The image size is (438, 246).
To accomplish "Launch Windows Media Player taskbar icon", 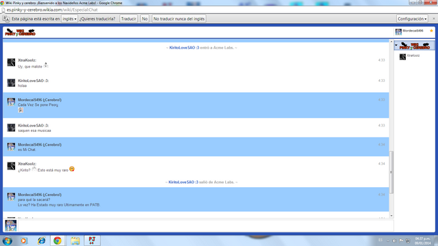I will (x=24, y=241).
